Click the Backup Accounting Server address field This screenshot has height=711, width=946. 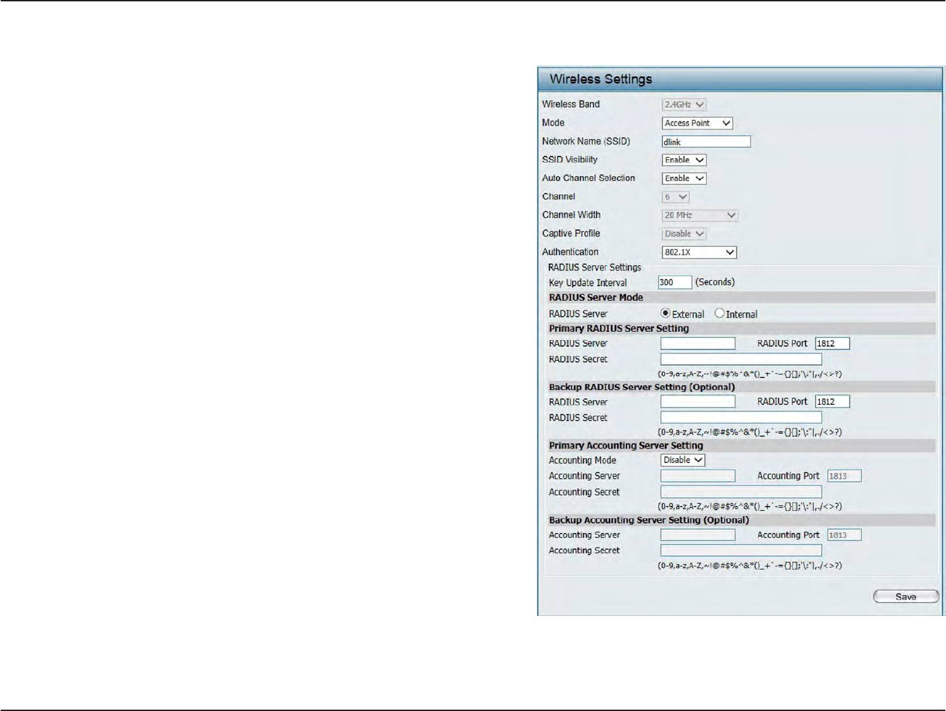pyautogui.click(x=698, y=534)
